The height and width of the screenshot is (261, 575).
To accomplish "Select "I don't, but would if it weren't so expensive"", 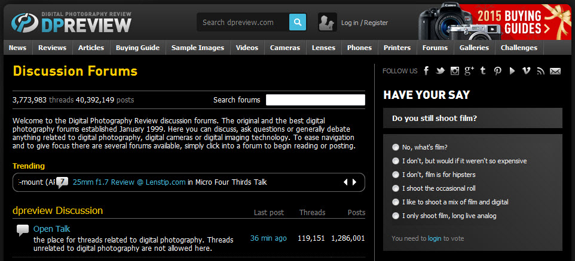I will 395,161.
